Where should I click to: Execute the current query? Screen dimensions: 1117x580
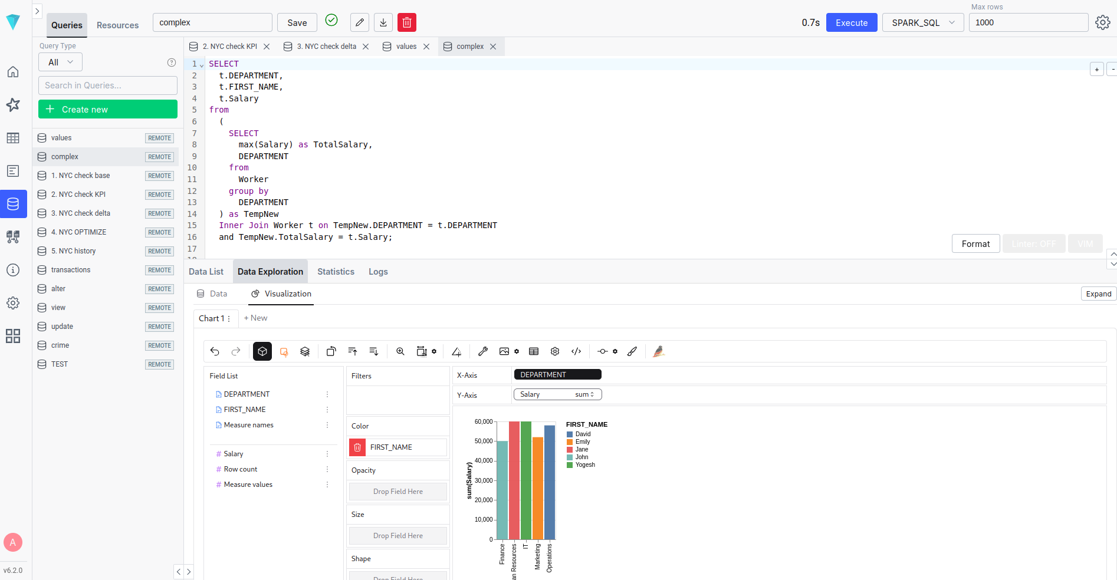tap(851, 22)
